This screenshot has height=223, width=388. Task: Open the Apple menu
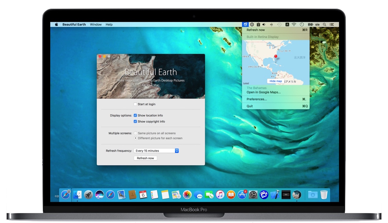56,24
